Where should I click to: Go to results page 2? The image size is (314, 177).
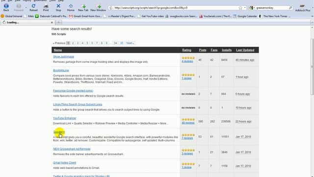point(73,43)
